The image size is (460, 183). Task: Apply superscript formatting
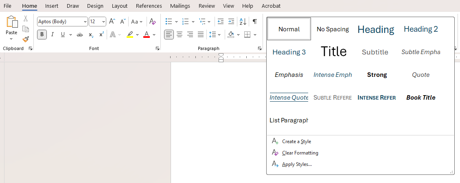(101, 35)
